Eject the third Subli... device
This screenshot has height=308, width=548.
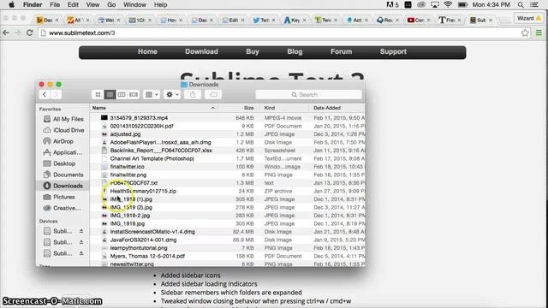(81, 253)
